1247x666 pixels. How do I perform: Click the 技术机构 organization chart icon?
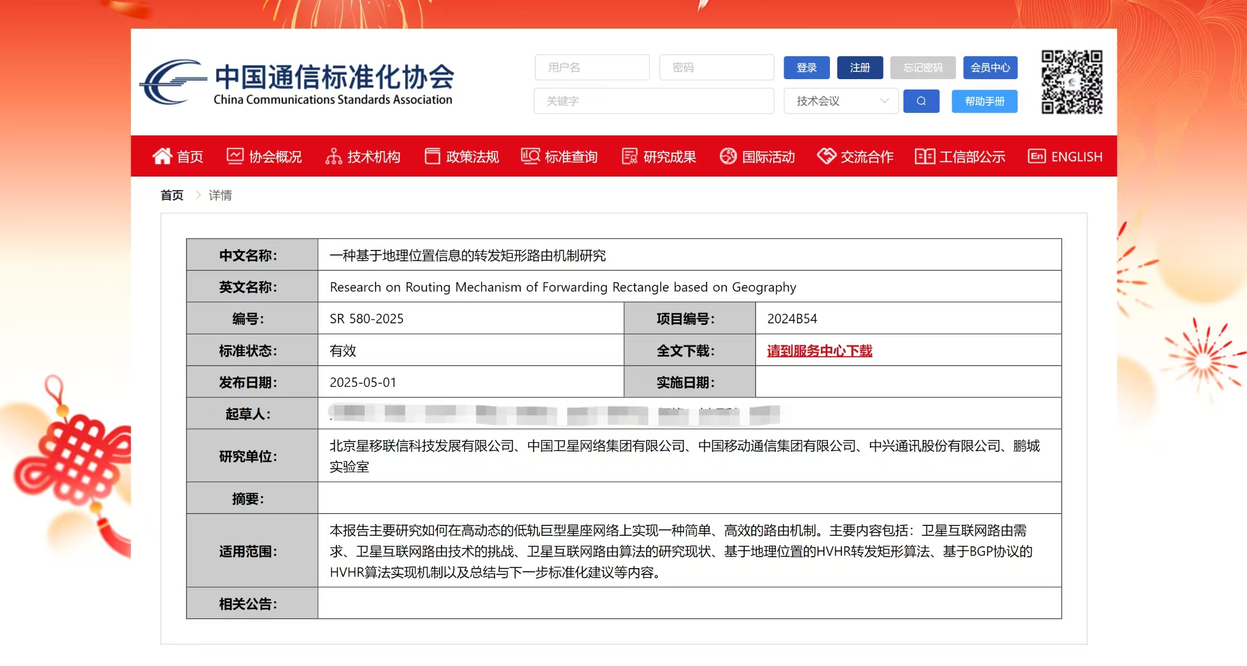coord(334,156)
